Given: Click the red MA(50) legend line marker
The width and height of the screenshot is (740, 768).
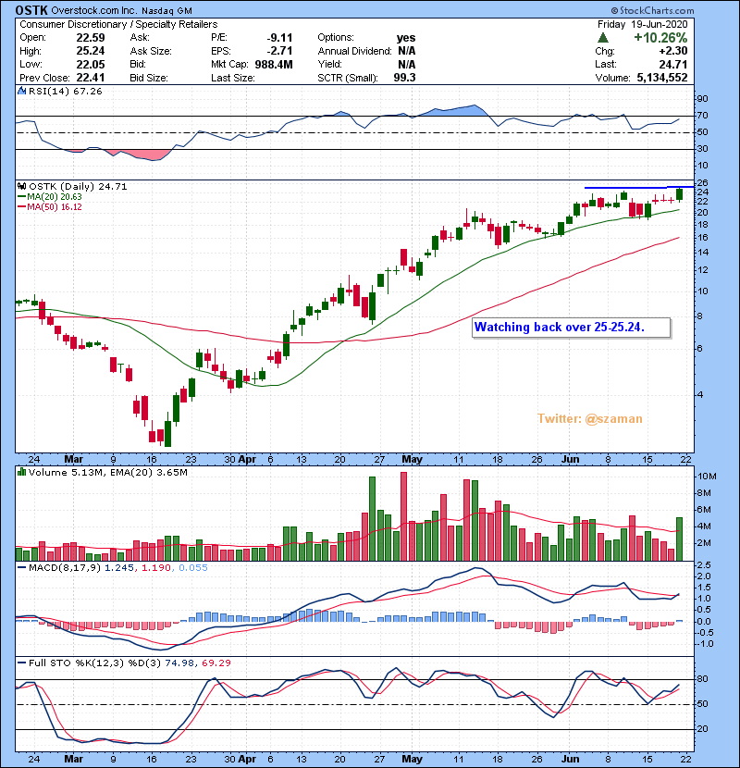Looking at the screenshot, I should coord(21,206).
